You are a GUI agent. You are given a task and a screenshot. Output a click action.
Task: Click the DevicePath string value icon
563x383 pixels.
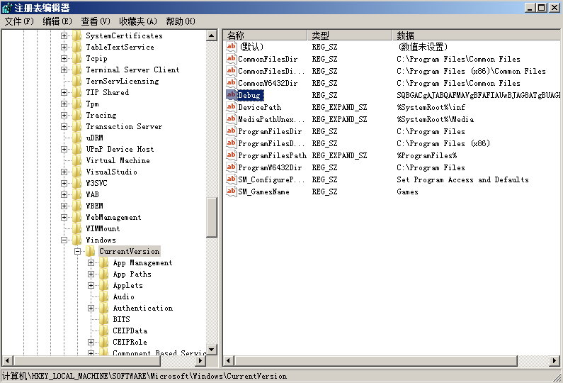231,107
